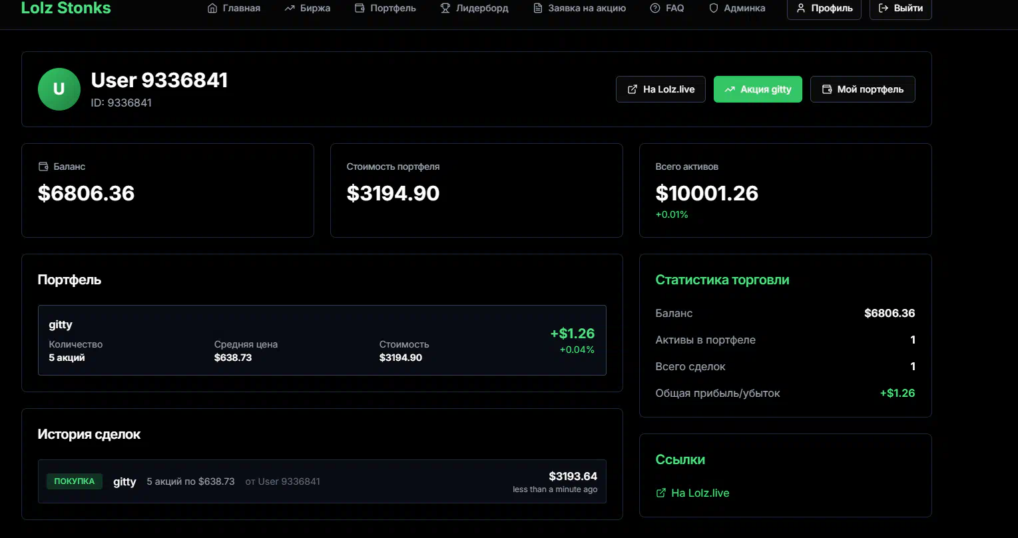Click the question mark icon beside FAQ
The image size is (1018, 538).
tap(655, 9)
